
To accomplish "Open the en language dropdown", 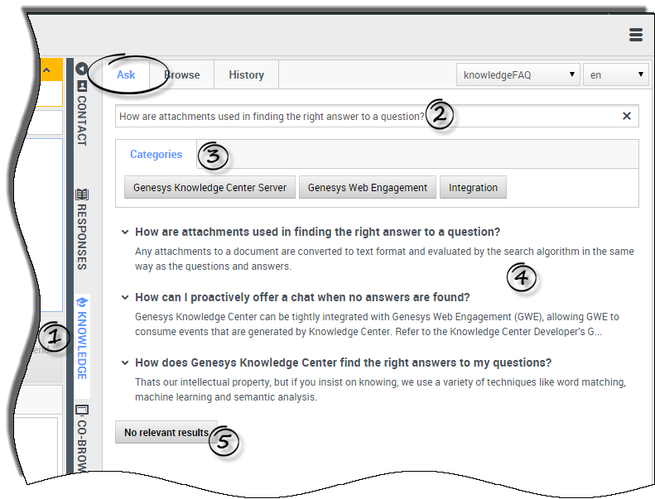I will click(x=616, y=75).
